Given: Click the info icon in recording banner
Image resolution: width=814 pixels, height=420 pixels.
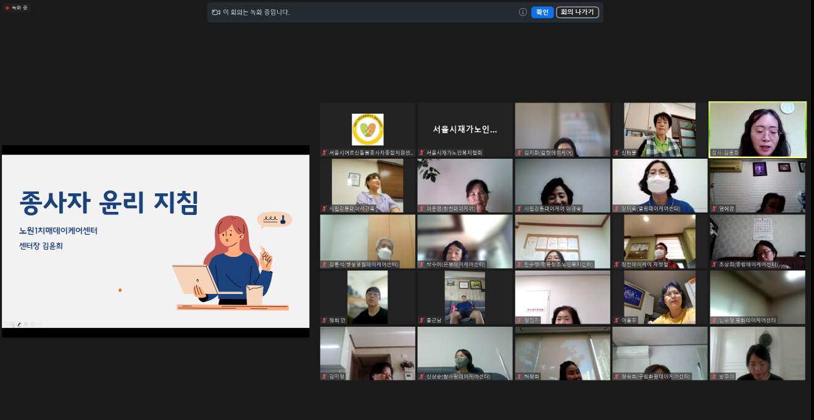Looking at the screenshot, I should (x=523, y=12).
